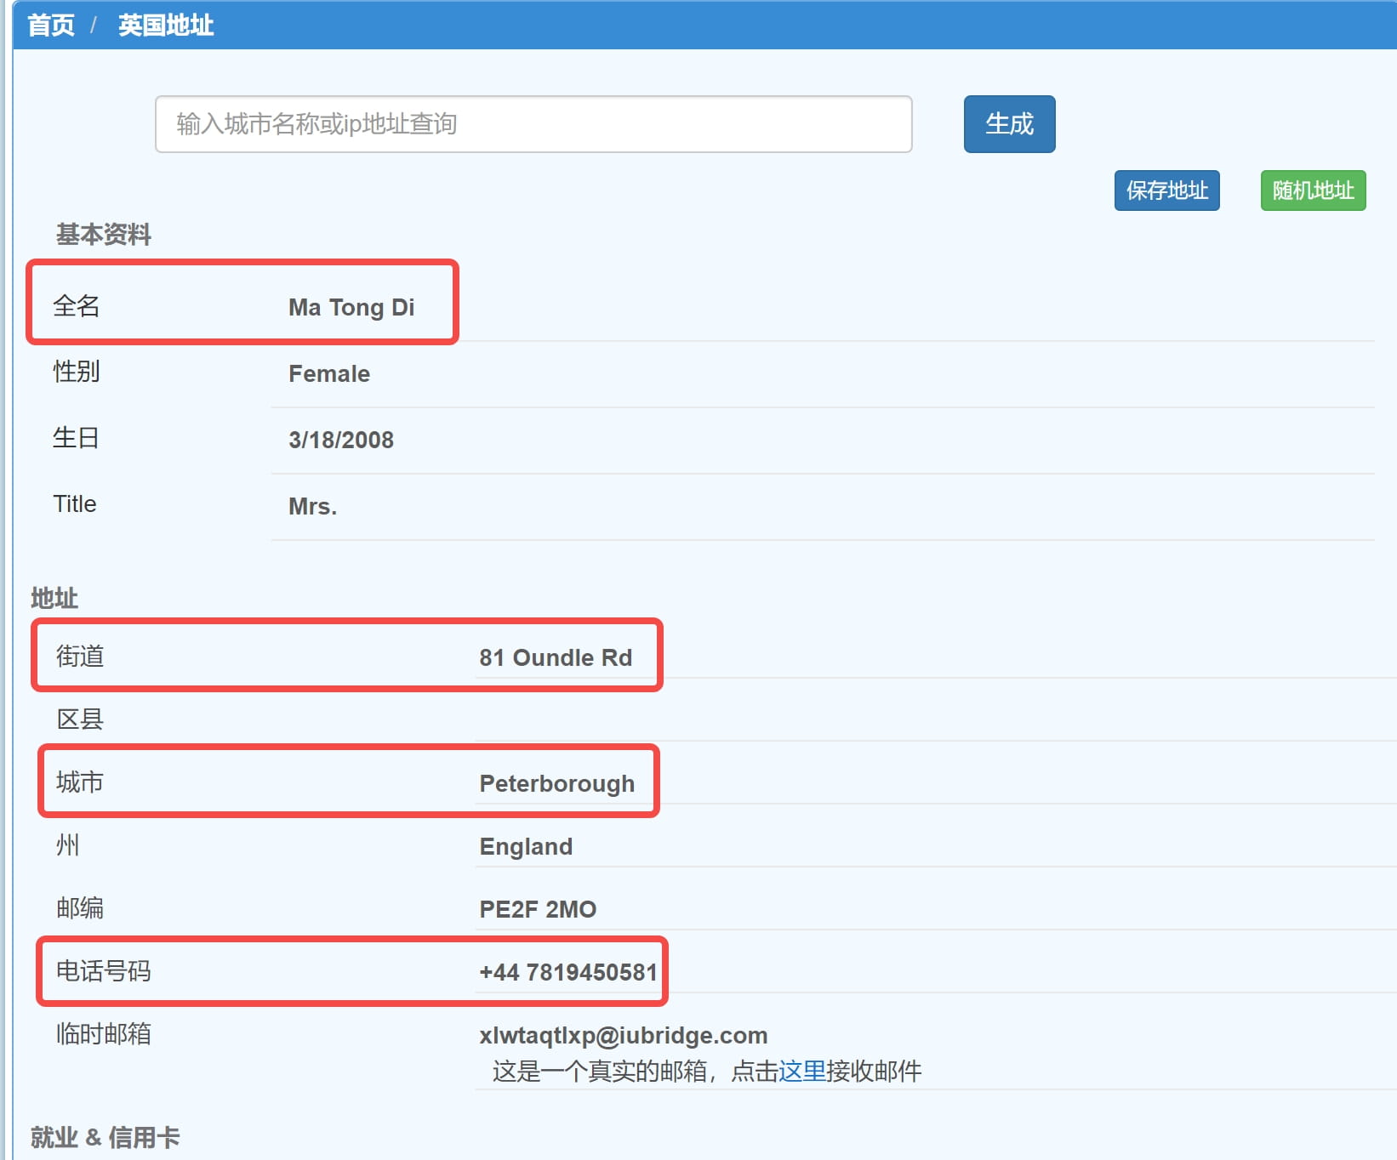This screenshot has width=1397, height=1160.
Task: Open the 英国地址 breadcrumb item
Action: point(166,26)
